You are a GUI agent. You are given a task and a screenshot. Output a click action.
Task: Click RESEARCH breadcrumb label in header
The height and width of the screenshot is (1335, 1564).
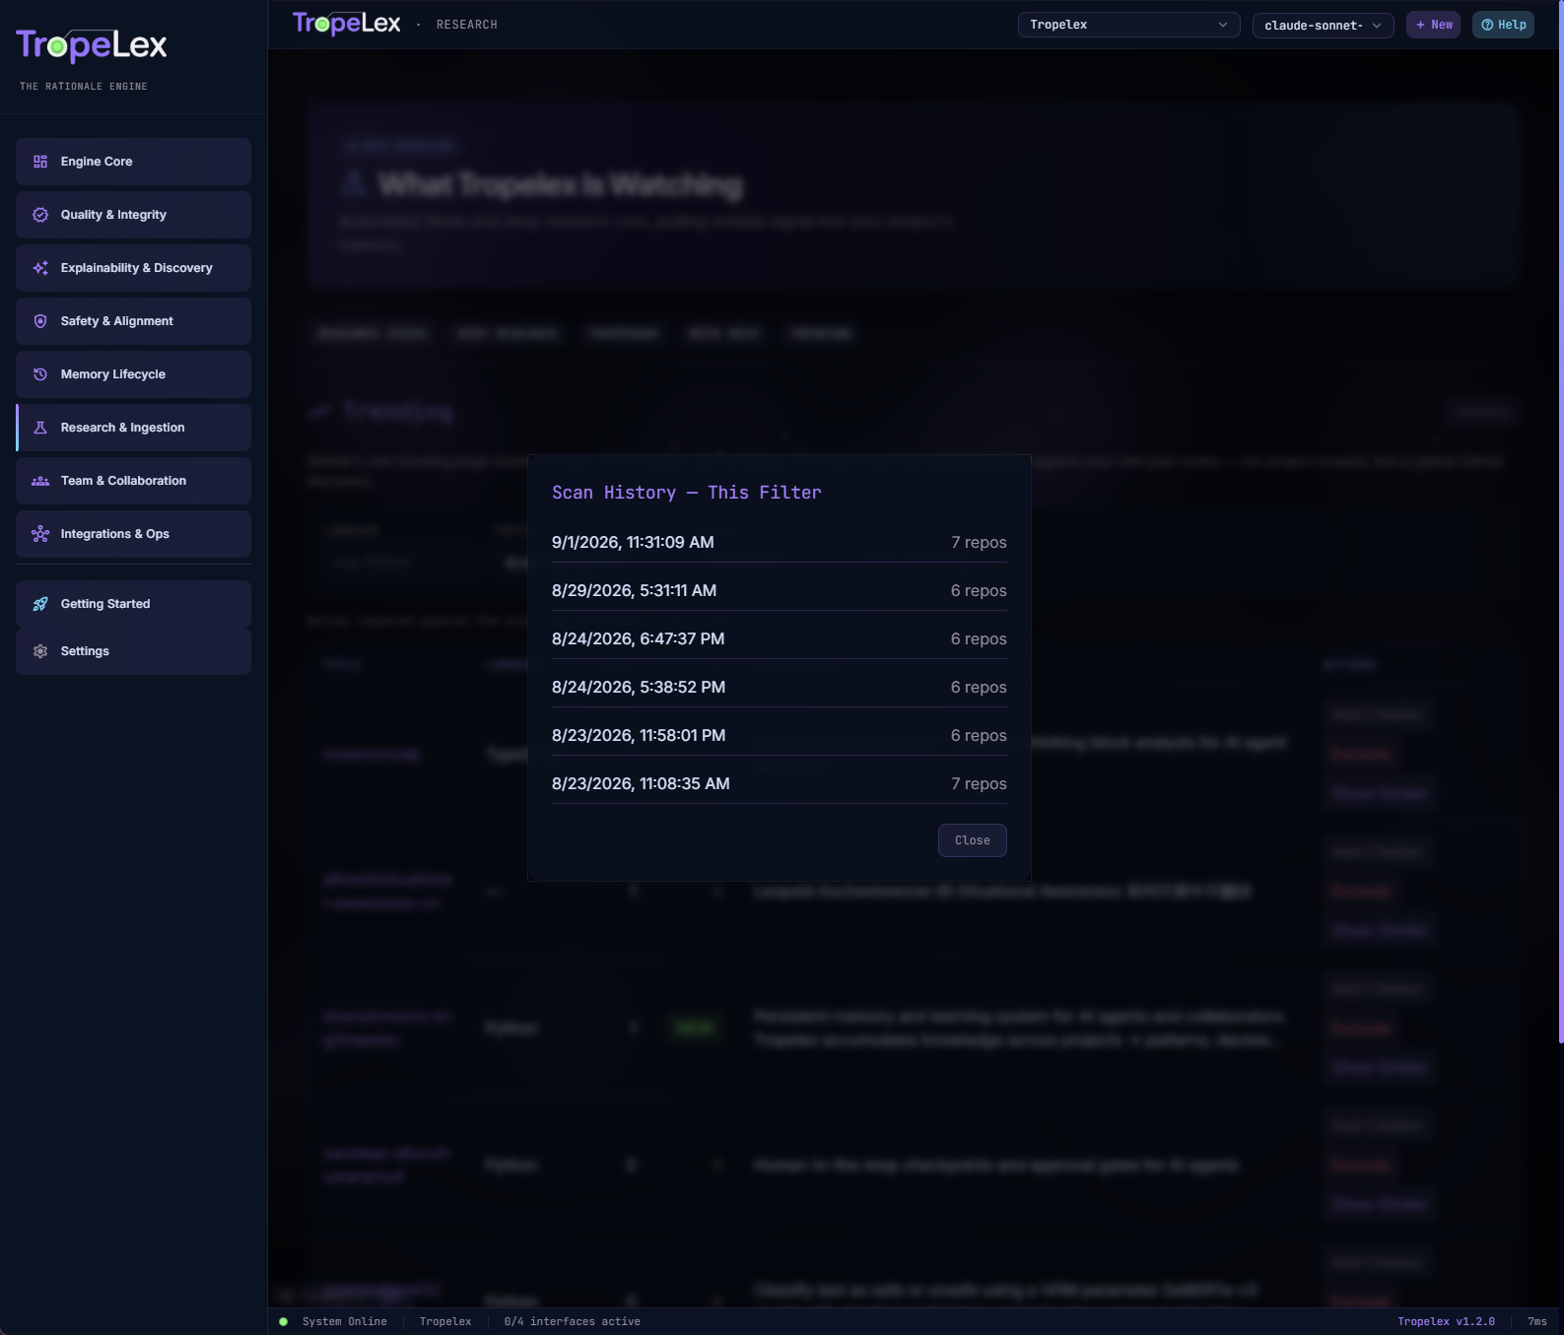467,25
